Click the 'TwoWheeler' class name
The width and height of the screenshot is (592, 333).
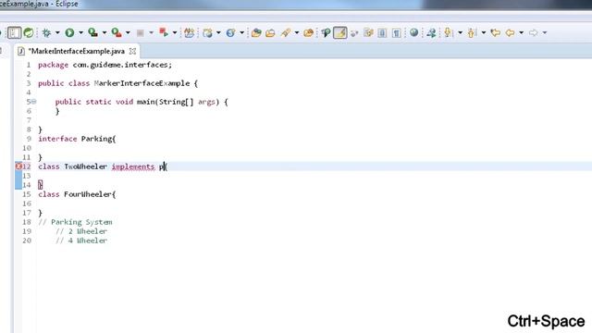tap(86, 166)
